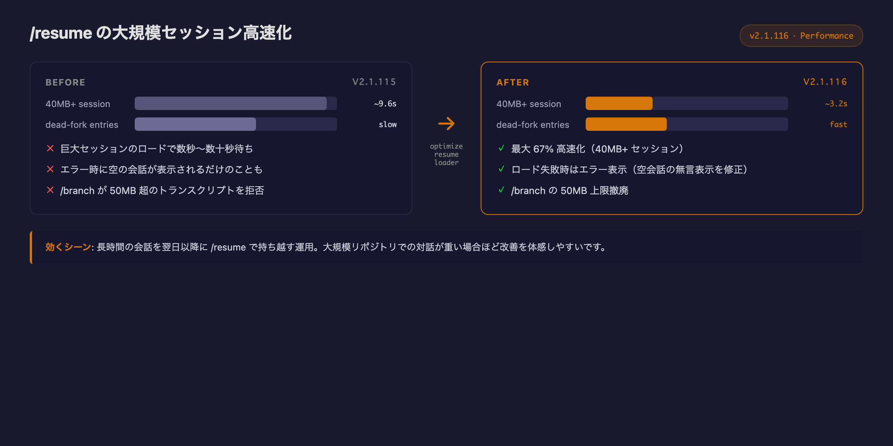Click the V2.1.115 version label
The height and width of the screenshot is (446, 893).
tap(374, 82)
